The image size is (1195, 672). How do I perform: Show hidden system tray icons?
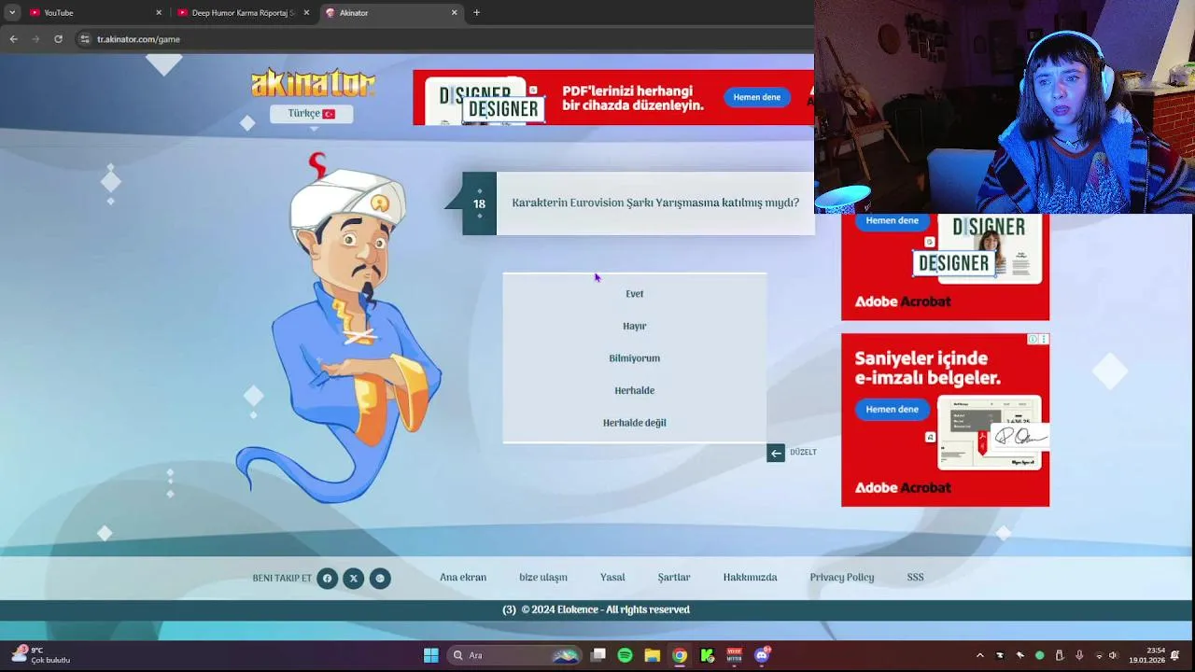click(979, 655)
